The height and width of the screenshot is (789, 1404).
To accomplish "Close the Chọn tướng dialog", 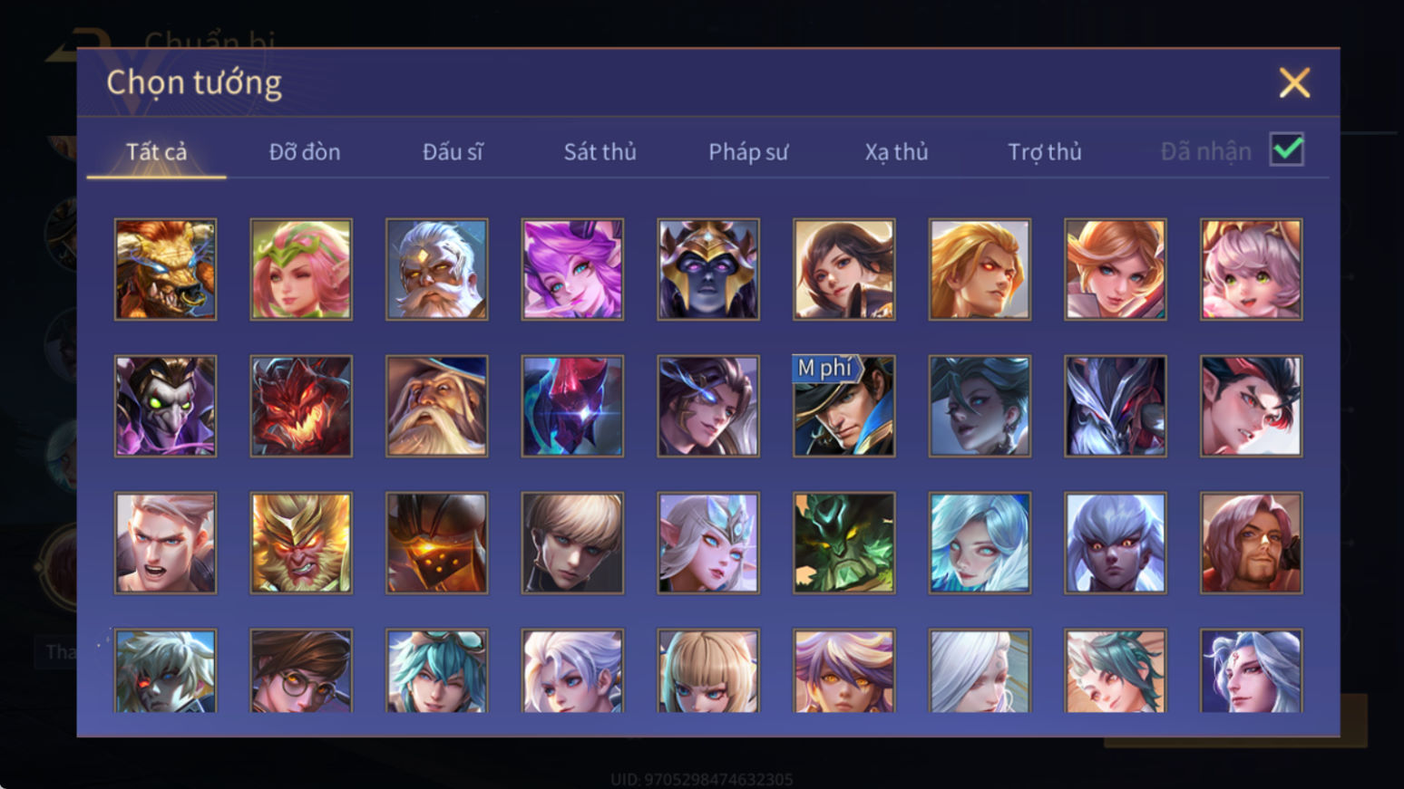I will click(1294, 82).
